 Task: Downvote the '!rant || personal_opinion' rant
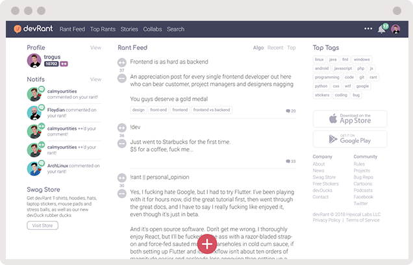point(121,194)
